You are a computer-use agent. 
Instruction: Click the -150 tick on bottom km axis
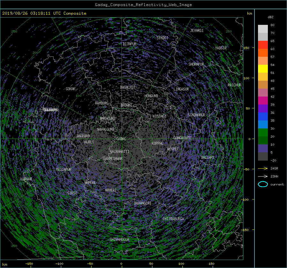(29, 264)
